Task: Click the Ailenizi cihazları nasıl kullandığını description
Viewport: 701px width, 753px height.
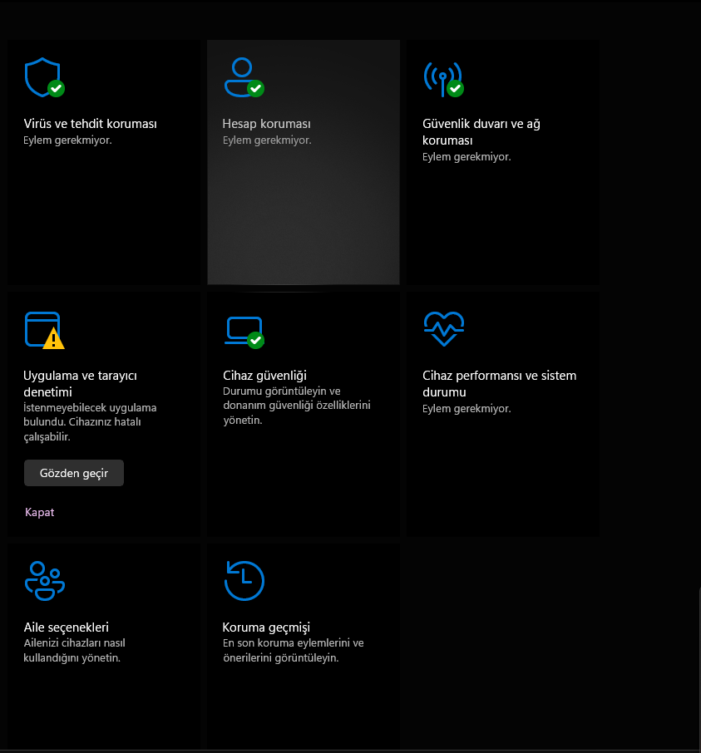Action: click(x=75, y=650)
